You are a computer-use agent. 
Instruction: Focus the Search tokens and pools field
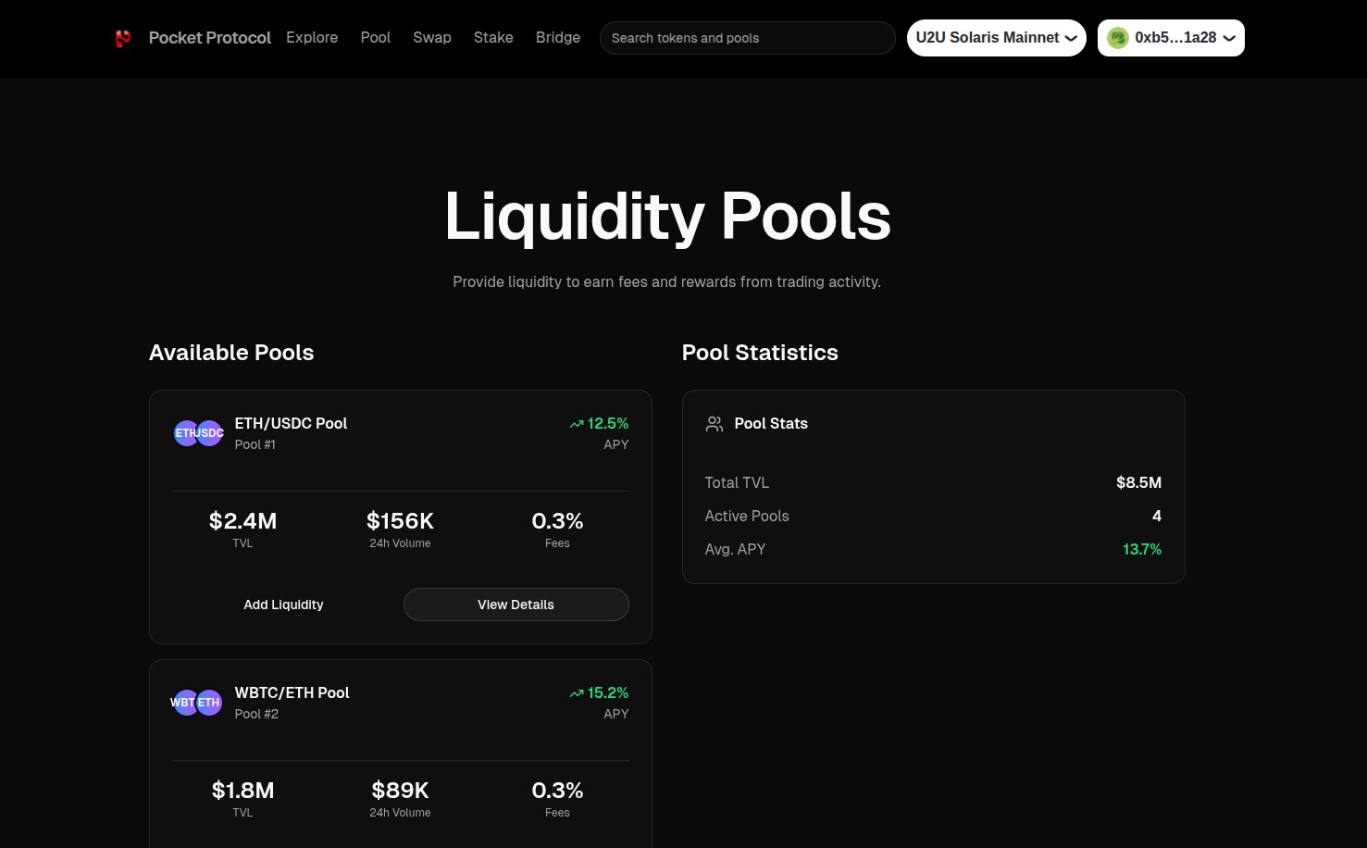(747, 38)
